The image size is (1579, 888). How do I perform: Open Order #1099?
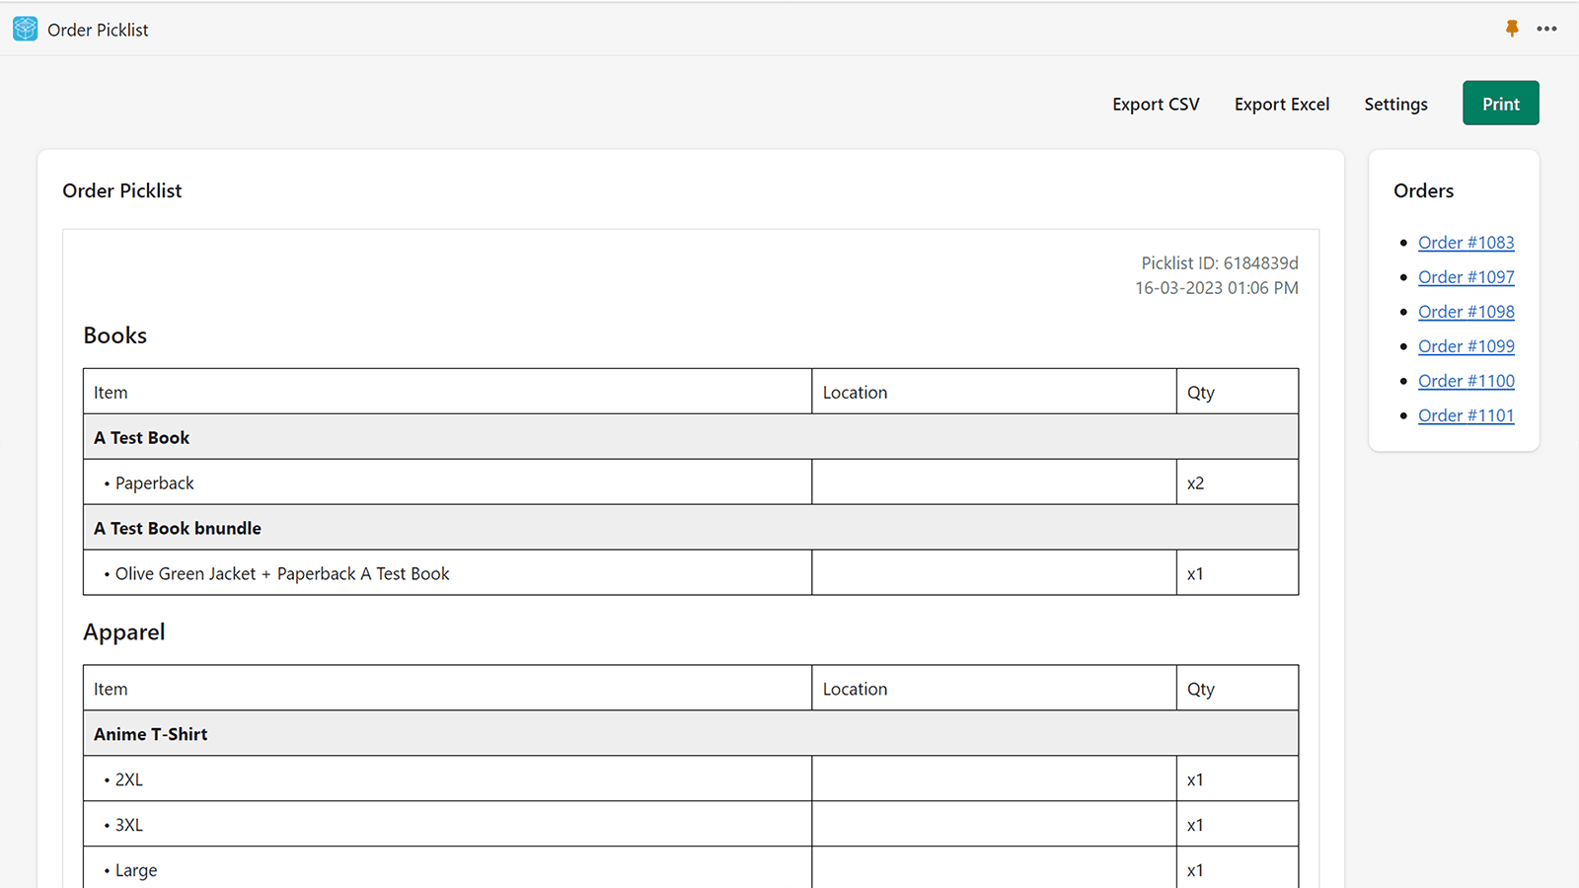[1466, 345]
